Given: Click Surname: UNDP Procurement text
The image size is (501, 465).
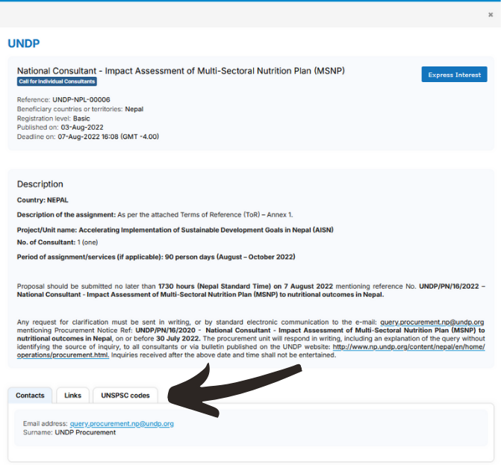Looking at the screenshot, I should 69,432.
